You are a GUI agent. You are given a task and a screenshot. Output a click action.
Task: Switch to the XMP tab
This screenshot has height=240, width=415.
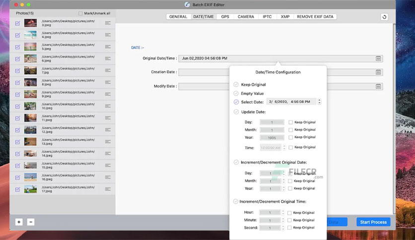coord(285,17)
